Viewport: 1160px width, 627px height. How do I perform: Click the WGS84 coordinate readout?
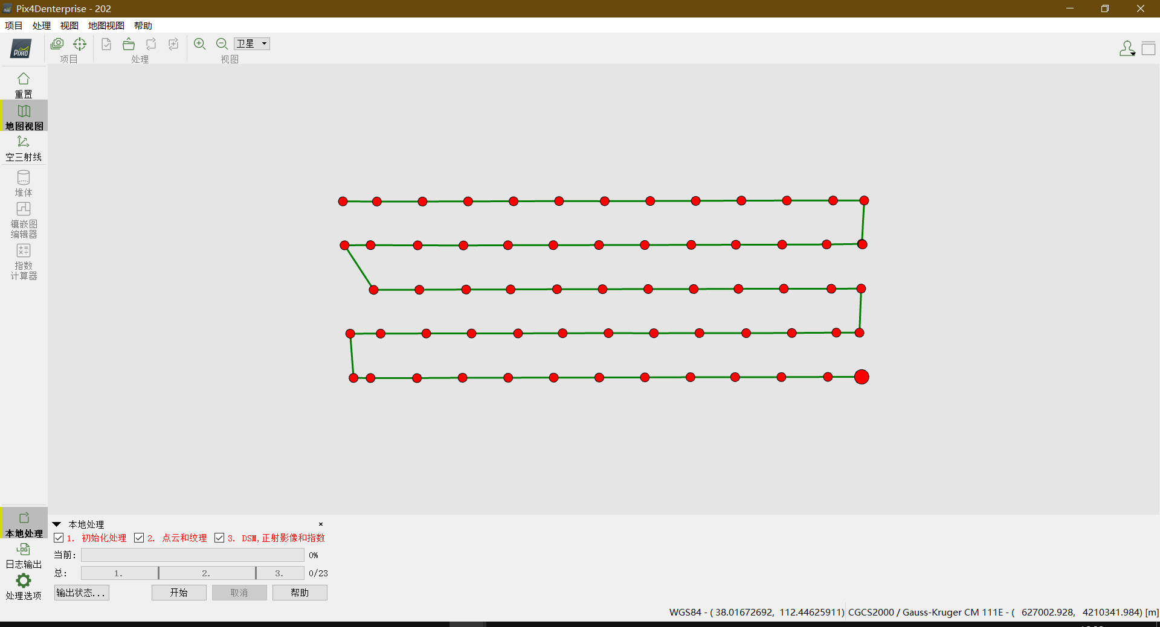756,612
